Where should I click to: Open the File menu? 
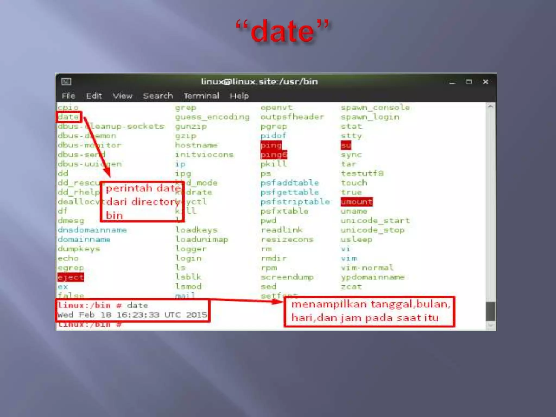coord(68,96)
